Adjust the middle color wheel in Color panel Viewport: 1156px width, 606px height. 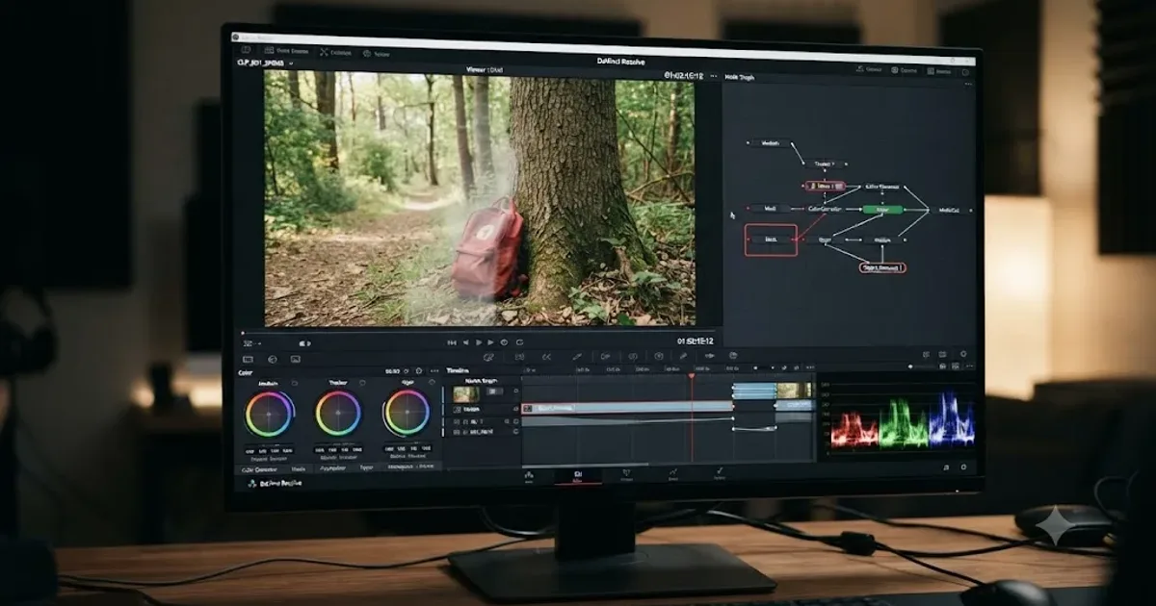(x=338, y=414)
